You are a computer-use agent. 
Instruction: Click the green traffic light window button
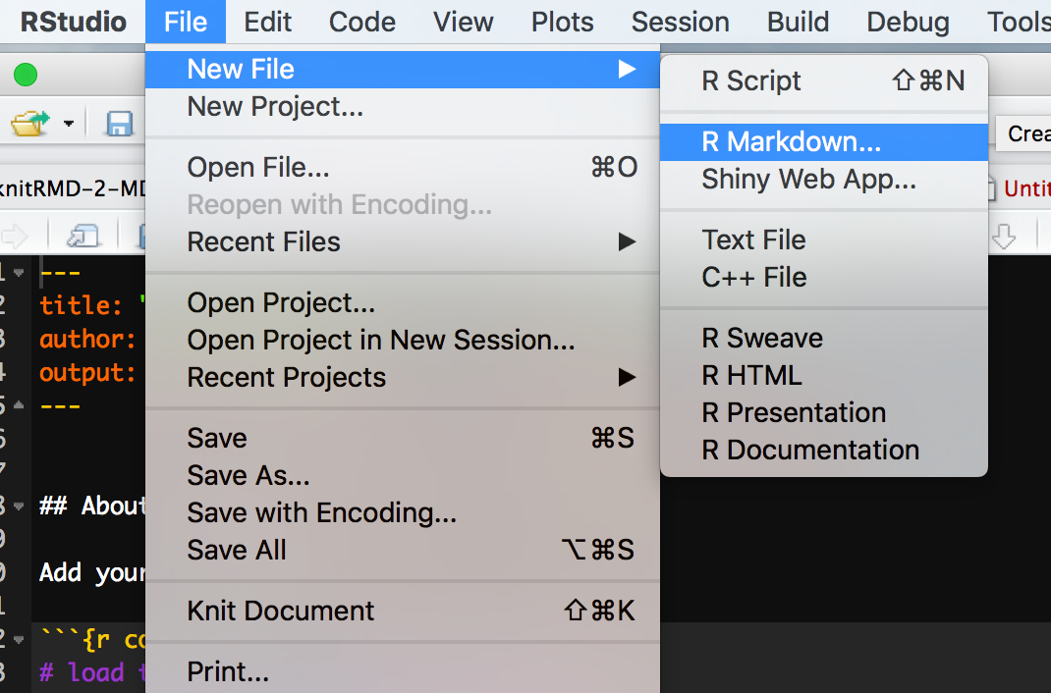[x=26, y=74]
